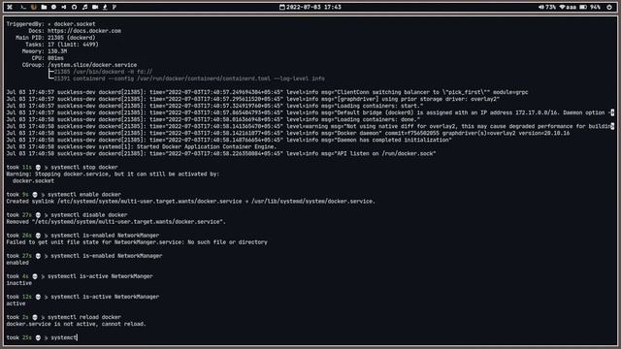This screenshot has height=349, width=621.
Task: Click 'Main PID: 21385 (dockerd)' line
Action: pyautogui.click(x=55, y=38)
